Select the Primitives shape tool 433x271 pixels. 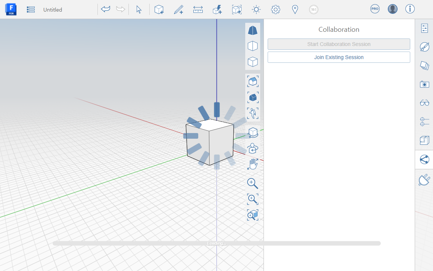(159, 9)
